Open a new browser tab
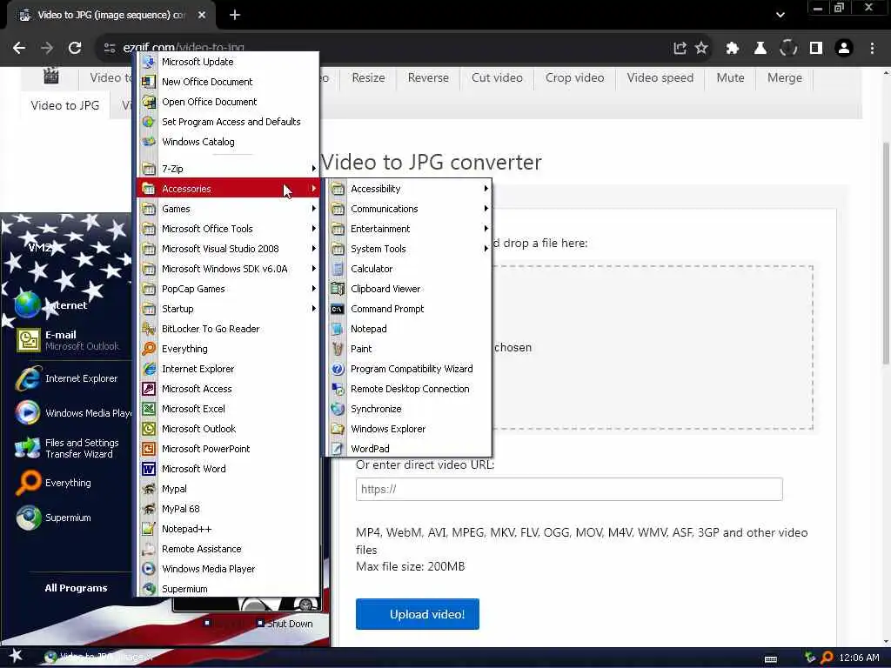 (x=235, y=16)
